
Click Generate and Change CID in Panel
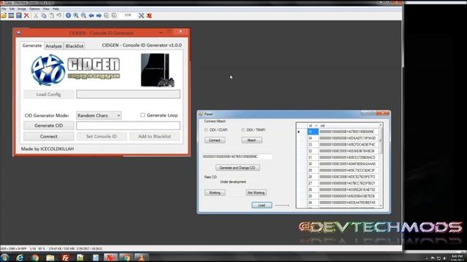point(237,168)
